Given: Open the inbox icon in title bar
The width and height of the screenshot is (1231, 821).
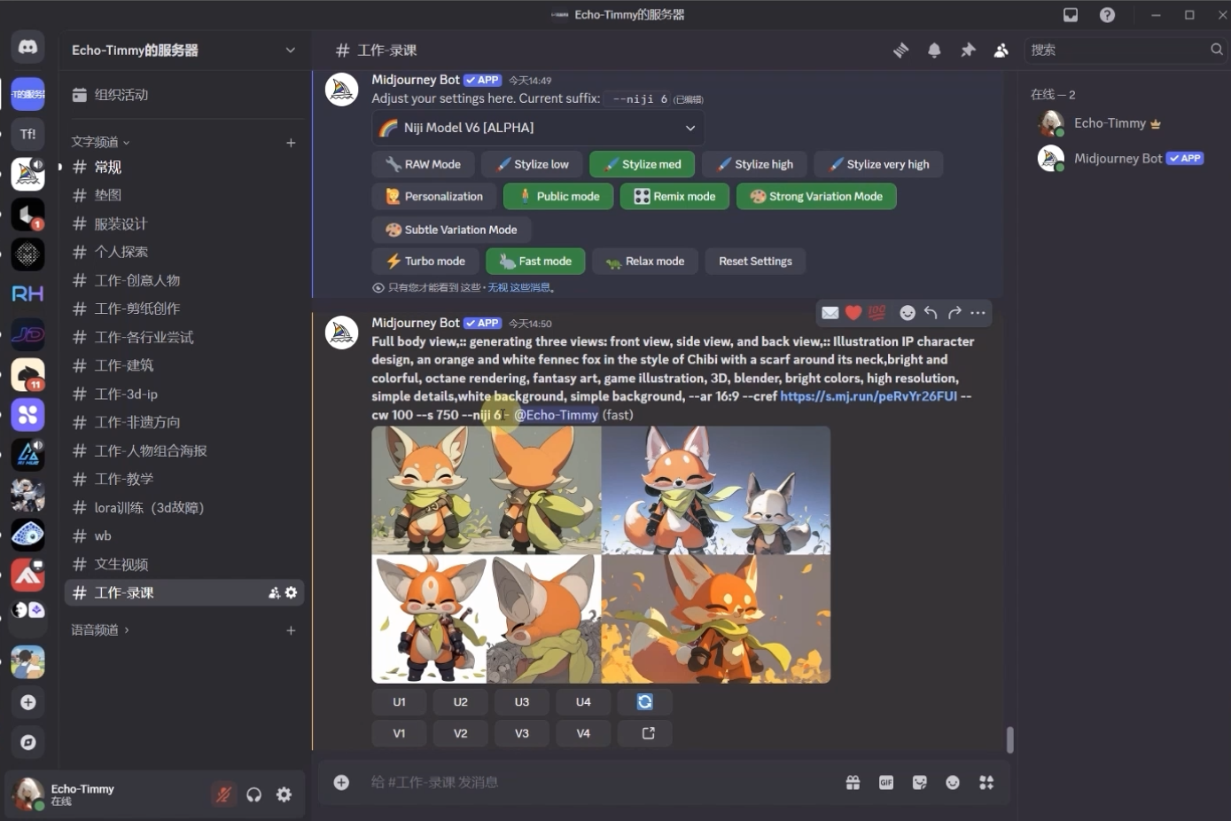Looking at the screenshot, I should pyautogui.click(x=1071, y=15).
